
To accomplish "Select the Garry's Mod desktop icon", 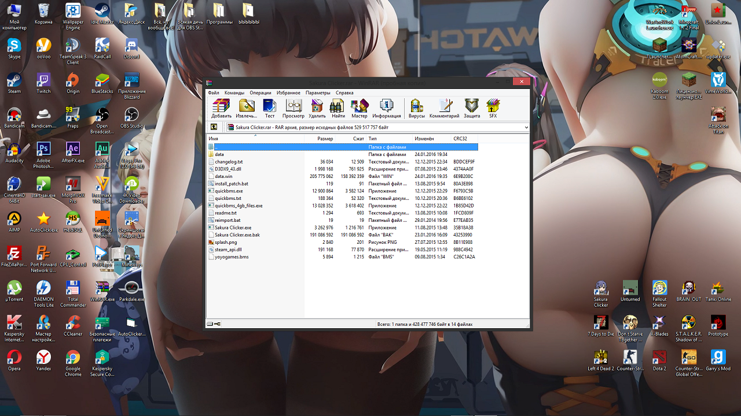I will (718, 360).
